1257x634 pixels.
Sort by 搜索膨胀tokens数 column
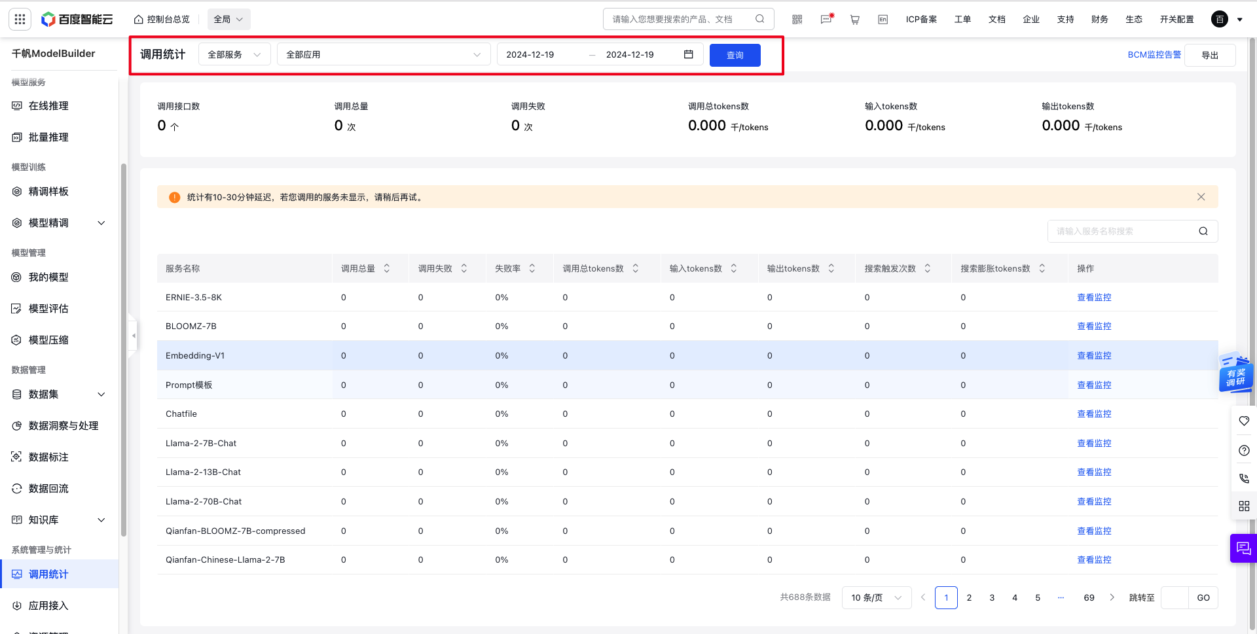click(x=1042, y=268)
